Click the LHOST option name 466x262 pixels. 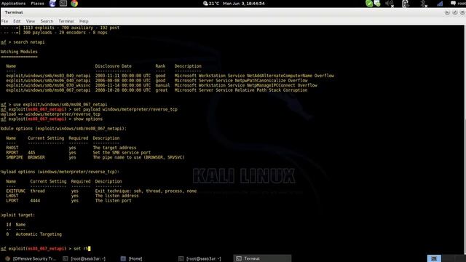(12, 196)
